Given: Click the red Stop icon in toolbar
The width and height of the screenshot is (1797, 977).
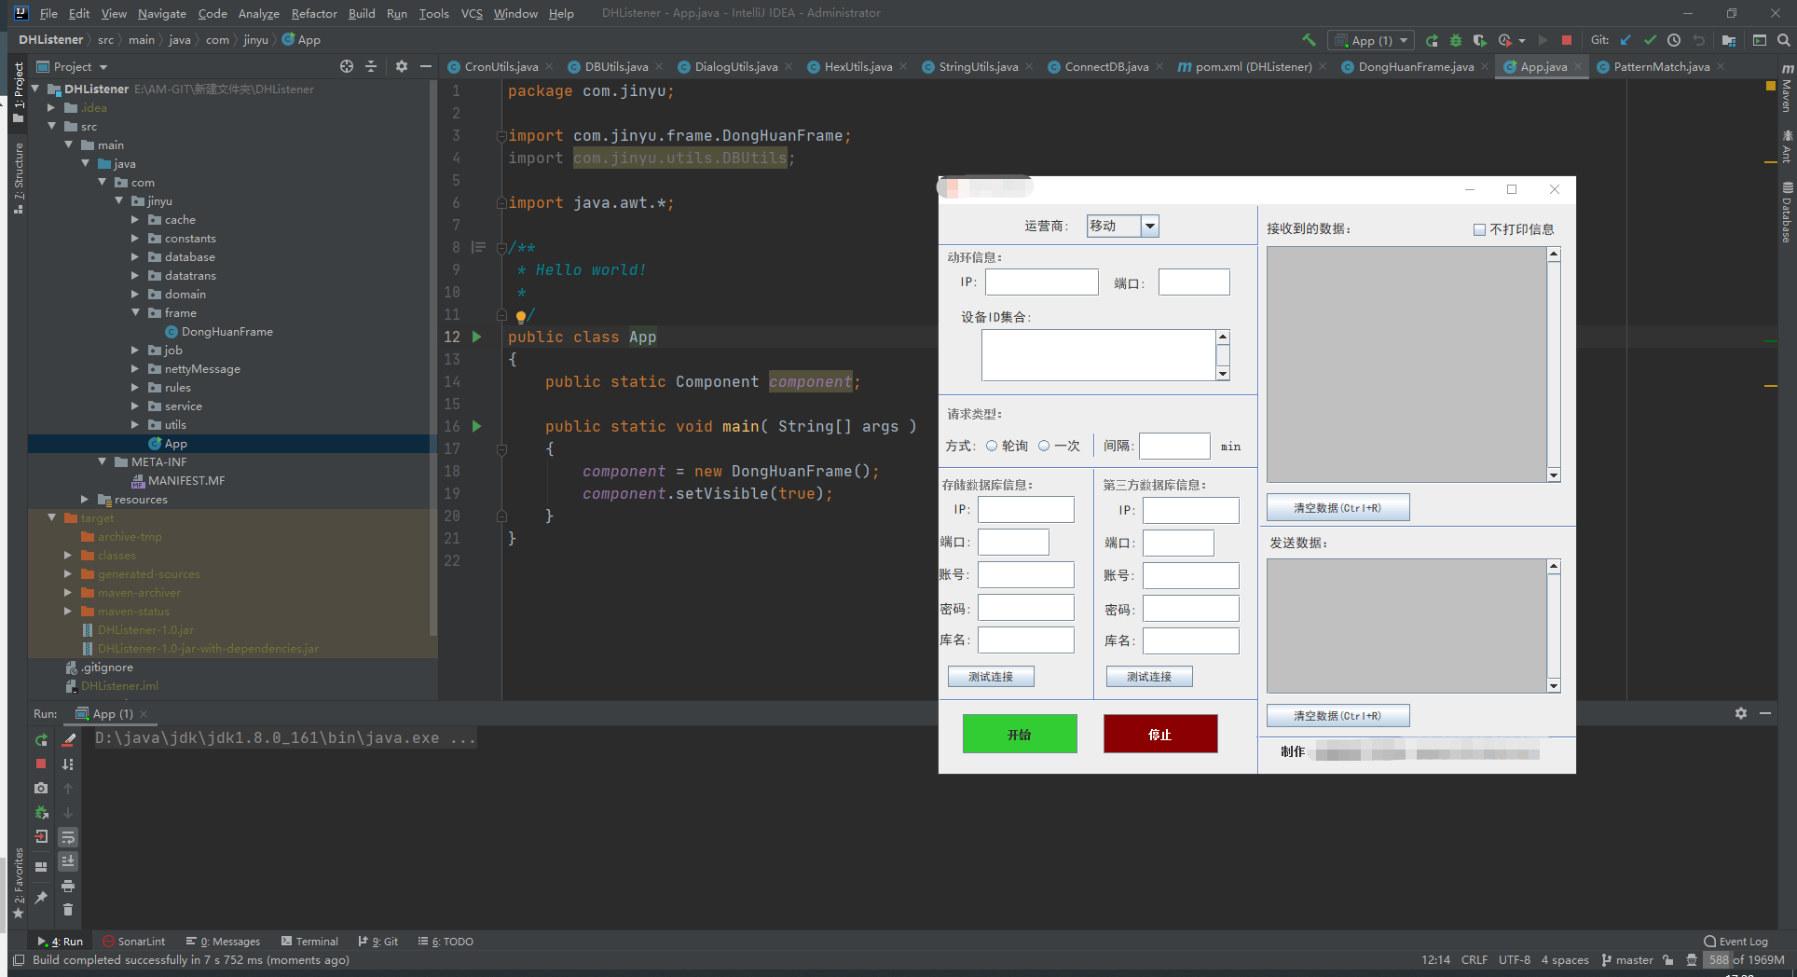Looking at the screenshot, I should pos(1567,40).
